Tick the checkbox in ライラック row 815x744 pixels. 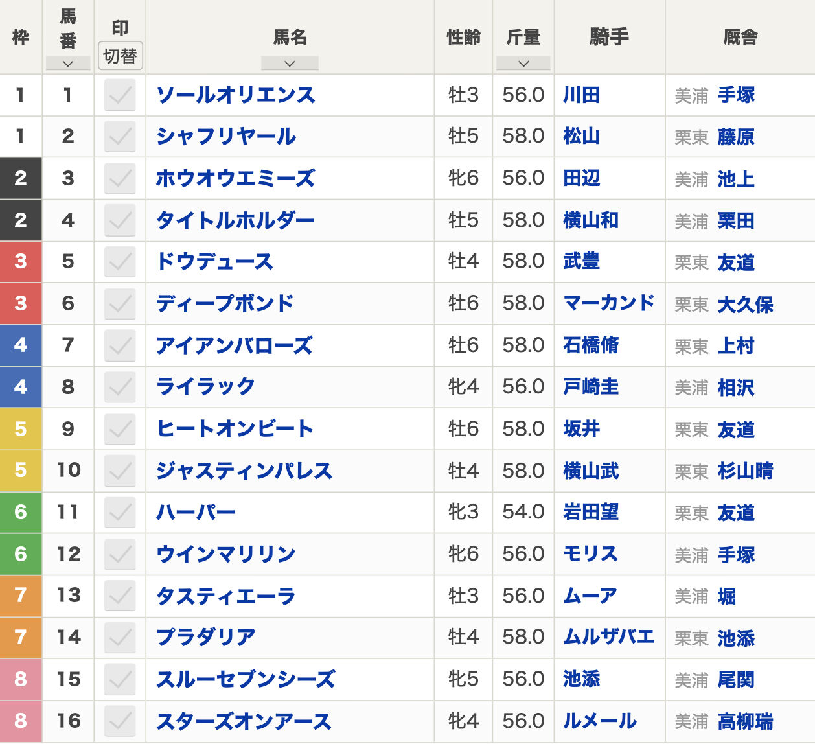120,387
